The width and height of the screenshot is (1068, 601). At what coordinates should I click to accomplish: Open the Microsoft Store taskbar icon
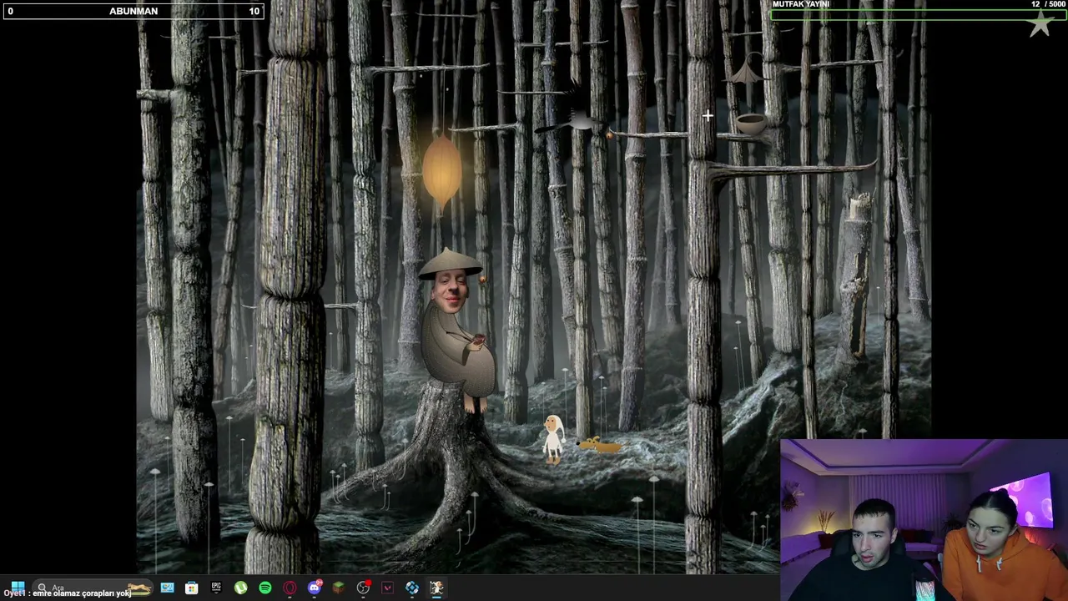(x=192, y=588)
